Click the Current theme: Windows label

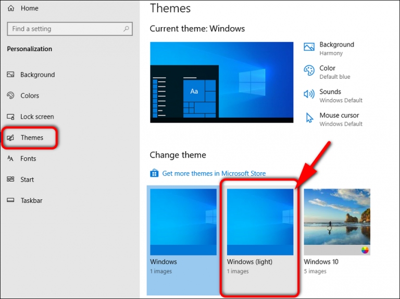pos(197,28)
